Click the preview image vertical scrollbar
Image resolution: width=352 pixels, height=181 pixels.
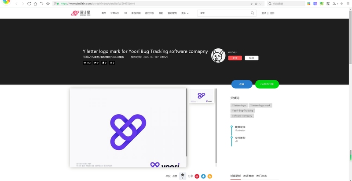187,122
